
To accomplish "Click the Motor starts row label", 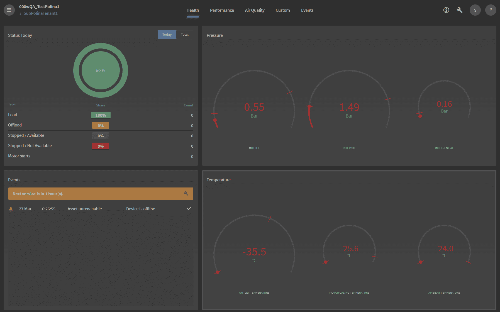I will tap(19, 156).
